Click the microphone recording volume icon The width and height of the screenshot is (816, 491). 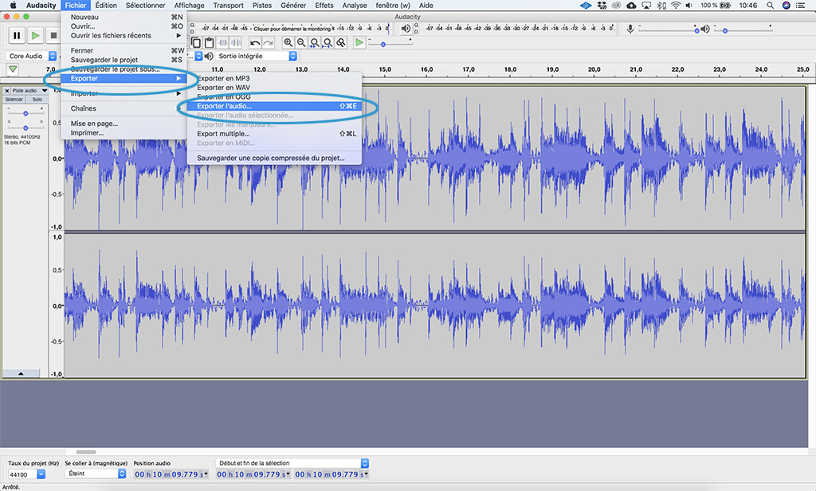point(630,29)
